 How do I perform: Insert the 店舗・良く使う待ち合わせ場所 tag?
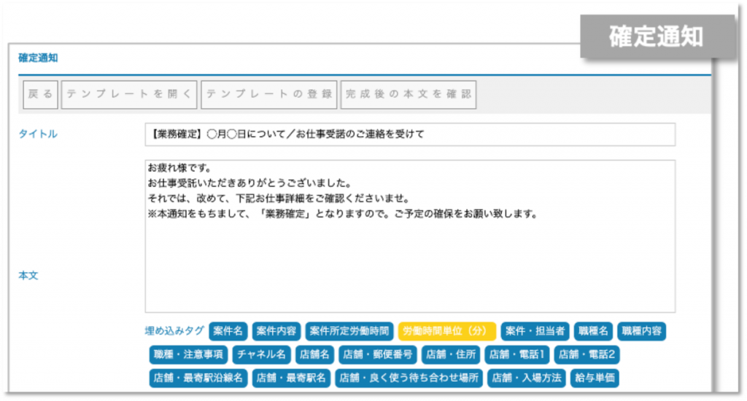(x=409, y=378)
